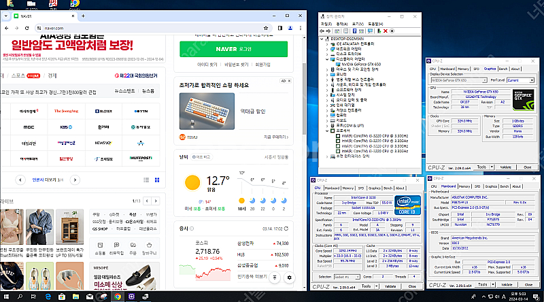The height and width of the screenshot is (302, 544).
Task: Click the scroll-to-top round button
Action: tap(275, 278)
